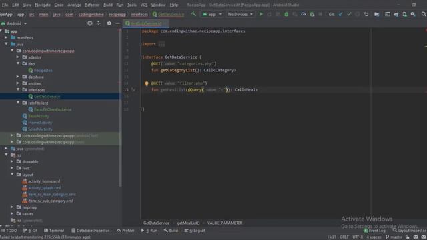Expand the manifests folder
Image resolution: width=427 pixels, height=240 pixels.
(6, 37)
